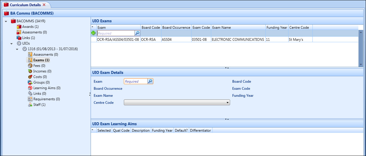Click the red book icon beside BACOMMS (3AYR)
Viewport: 366px width, 156px height.
[x=13, y=21]
